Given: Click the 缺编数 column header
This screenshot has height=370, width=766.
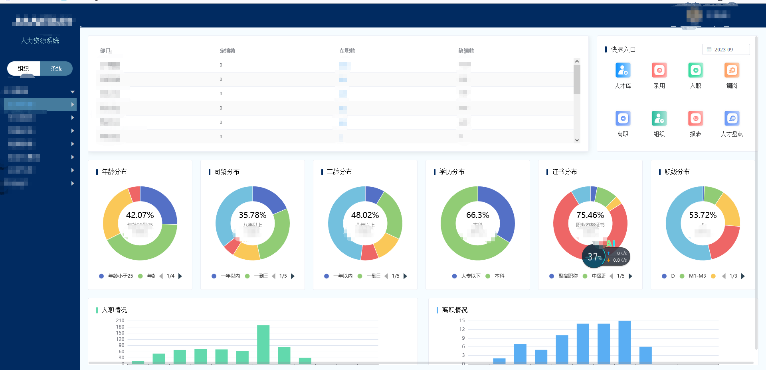Looking at the screenshot, I should (x=466, y=51).
